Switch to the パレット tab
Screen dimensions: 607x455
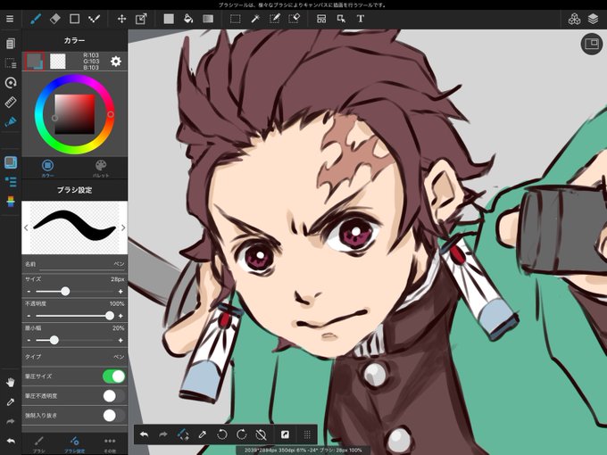[x=101, y=168]
